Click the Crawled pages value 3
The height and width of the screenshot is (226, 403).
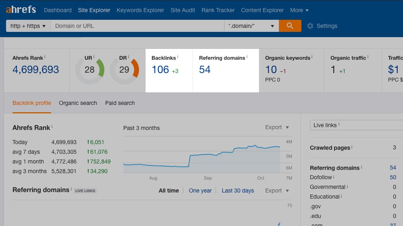[x=395, y=147]
